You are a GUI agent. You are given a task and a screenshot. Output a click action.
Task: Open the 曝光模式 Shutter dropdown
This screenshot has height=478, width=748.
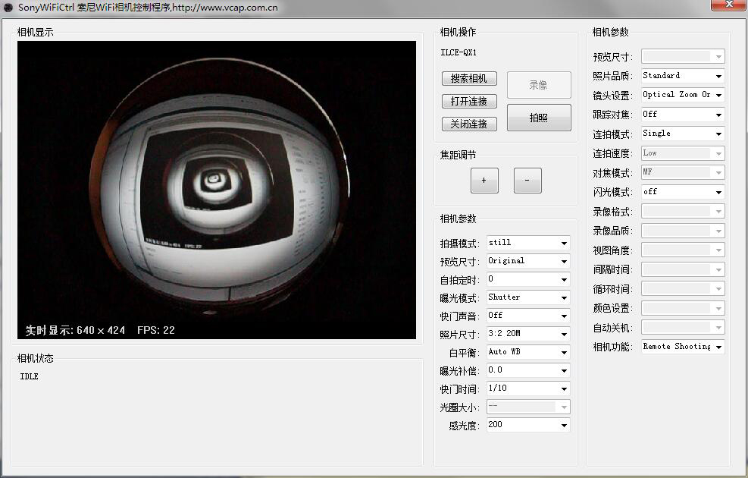point(527,297)
